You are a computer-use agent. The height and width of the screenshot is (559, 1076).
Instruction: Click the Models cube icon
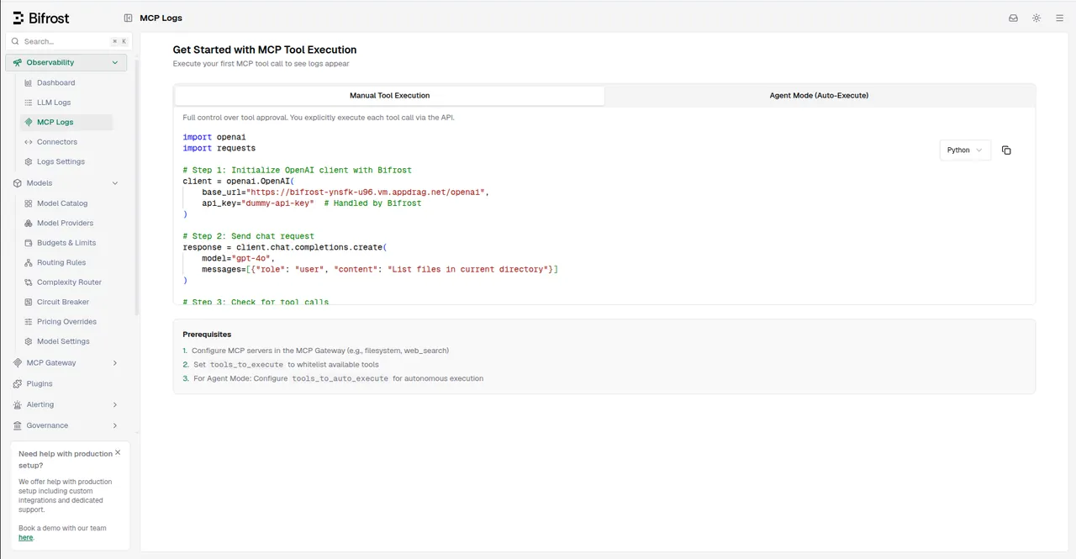pyautogui.click(x=18, y=183)
